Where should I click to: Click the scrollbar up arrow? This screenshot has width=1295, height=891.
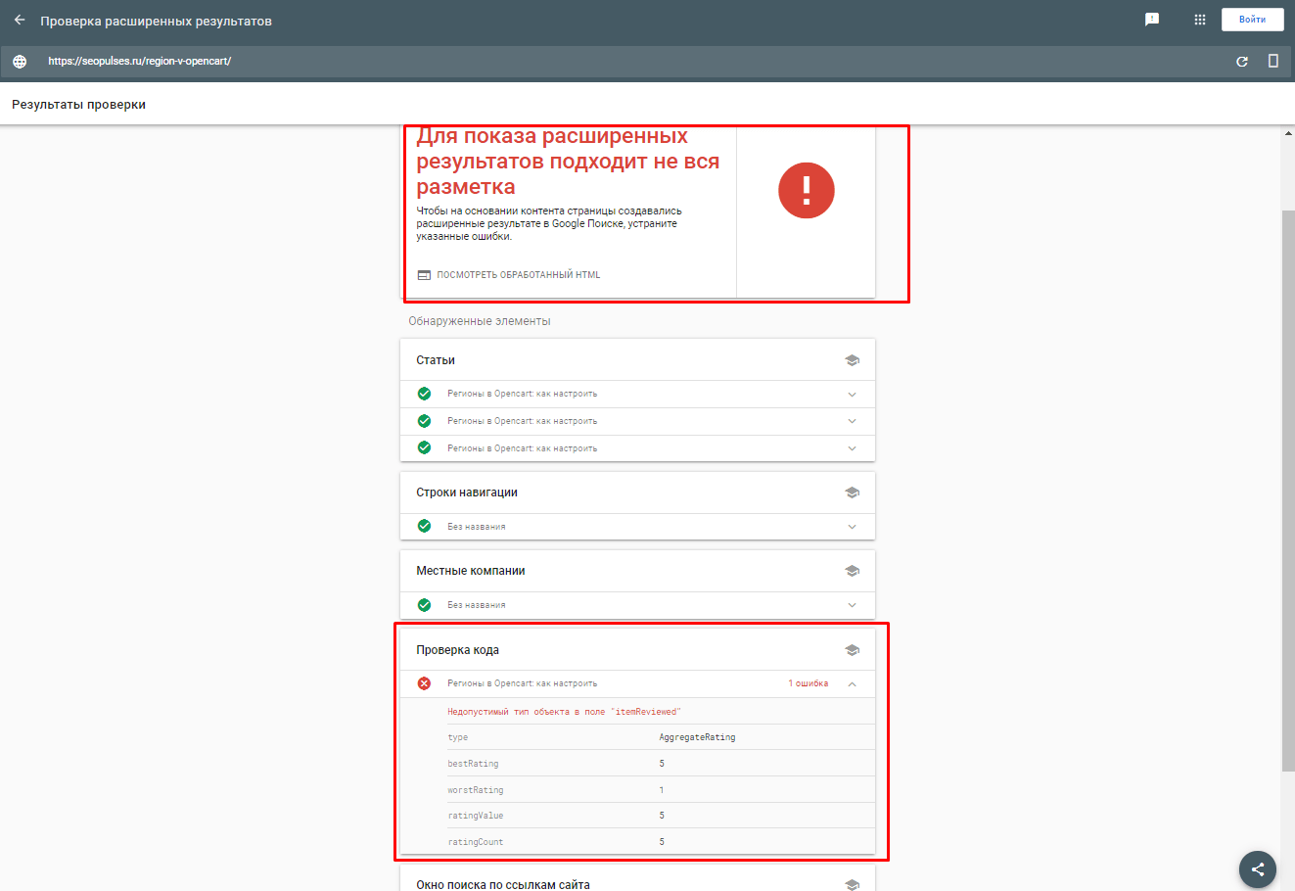(1288, 133)
